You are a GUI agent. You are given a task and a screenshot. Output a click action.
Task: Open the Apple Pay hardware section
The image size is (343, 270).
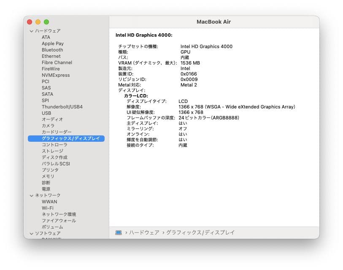click(x=52, y=43)
